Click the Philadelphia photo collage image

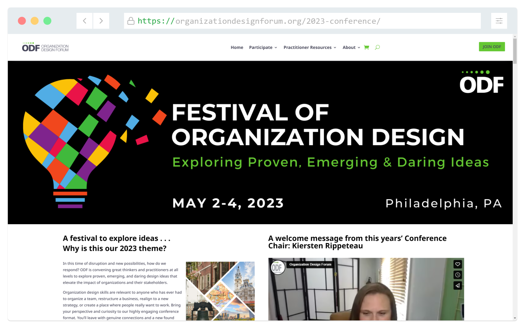(220, 291)
